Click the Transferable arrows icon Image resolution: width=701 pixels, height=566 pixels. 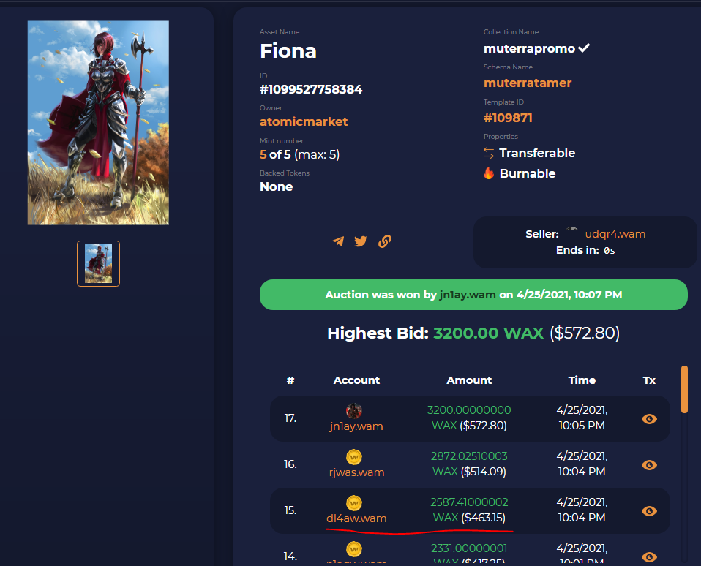click(489, 153)
